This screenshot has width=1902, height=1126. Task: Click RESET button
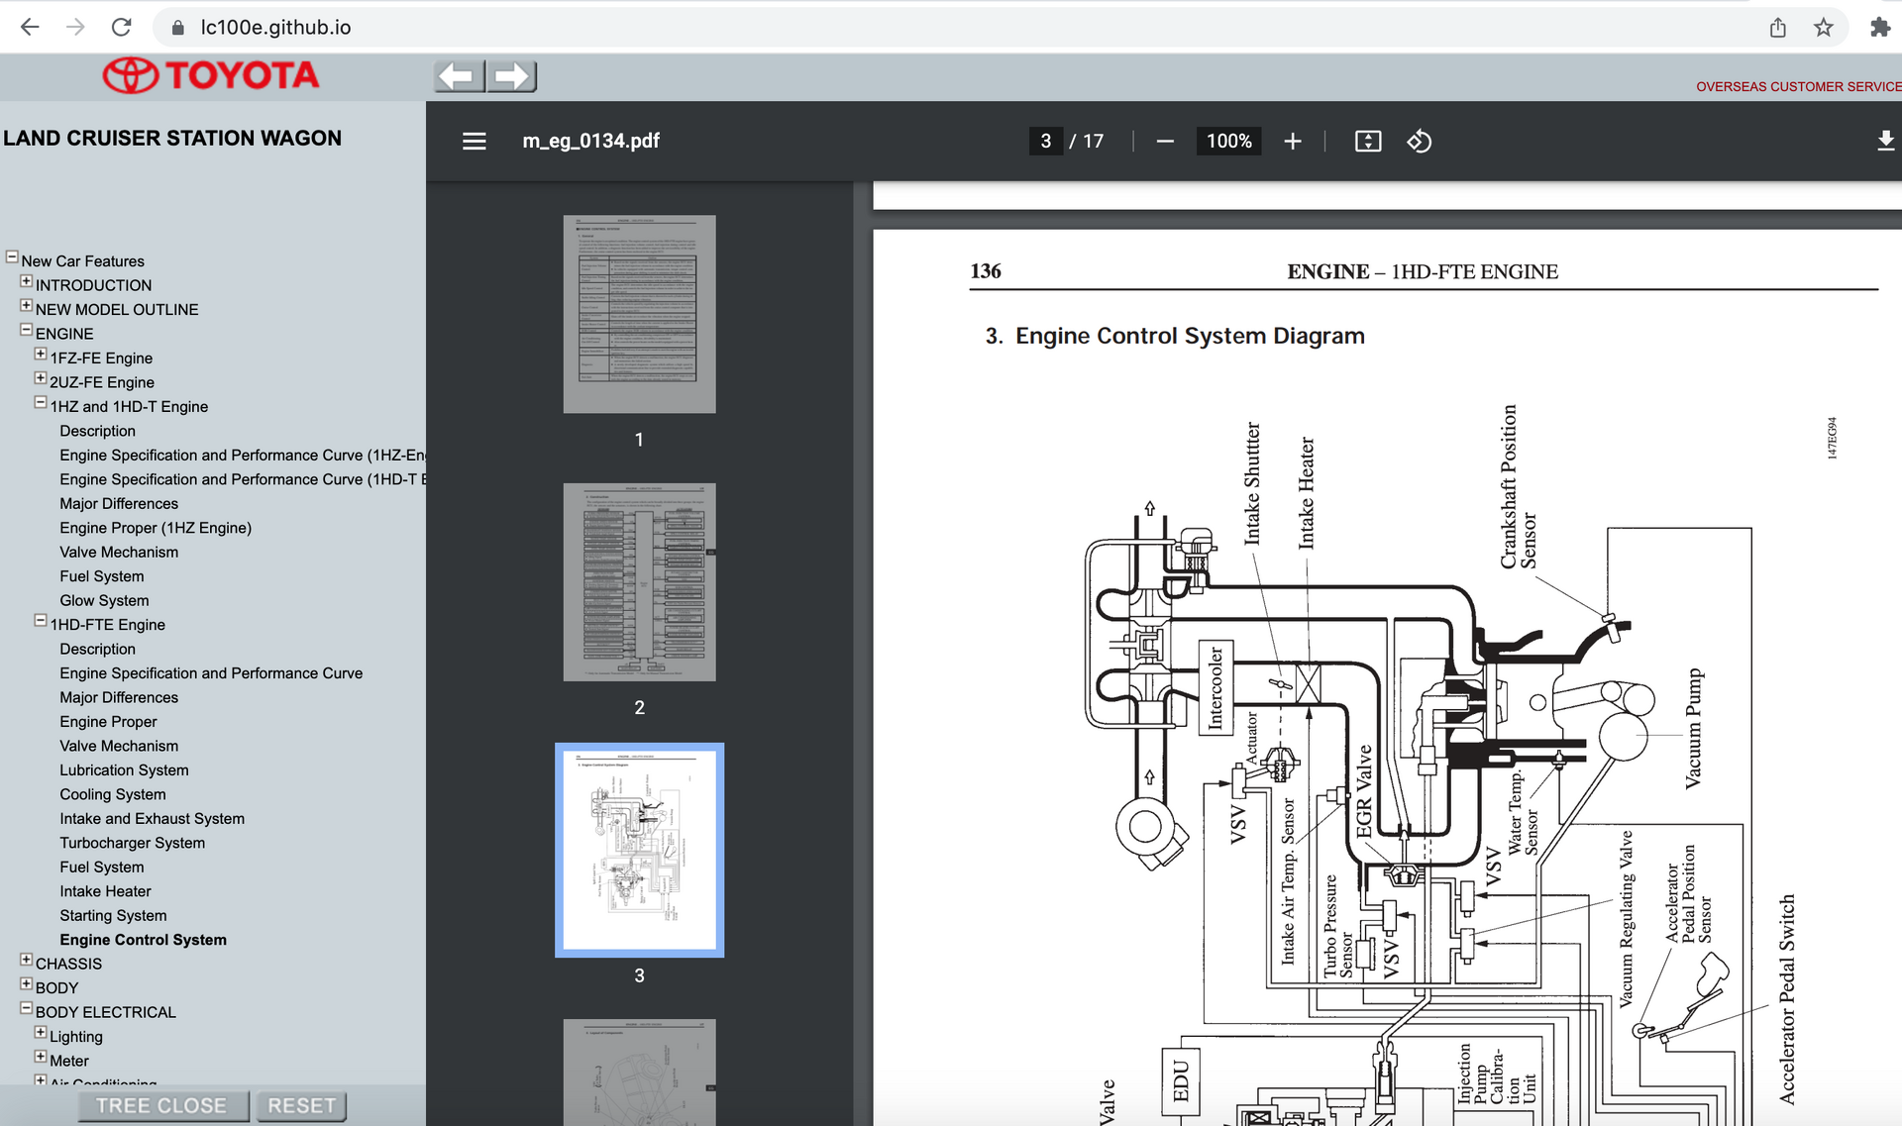301,1105
